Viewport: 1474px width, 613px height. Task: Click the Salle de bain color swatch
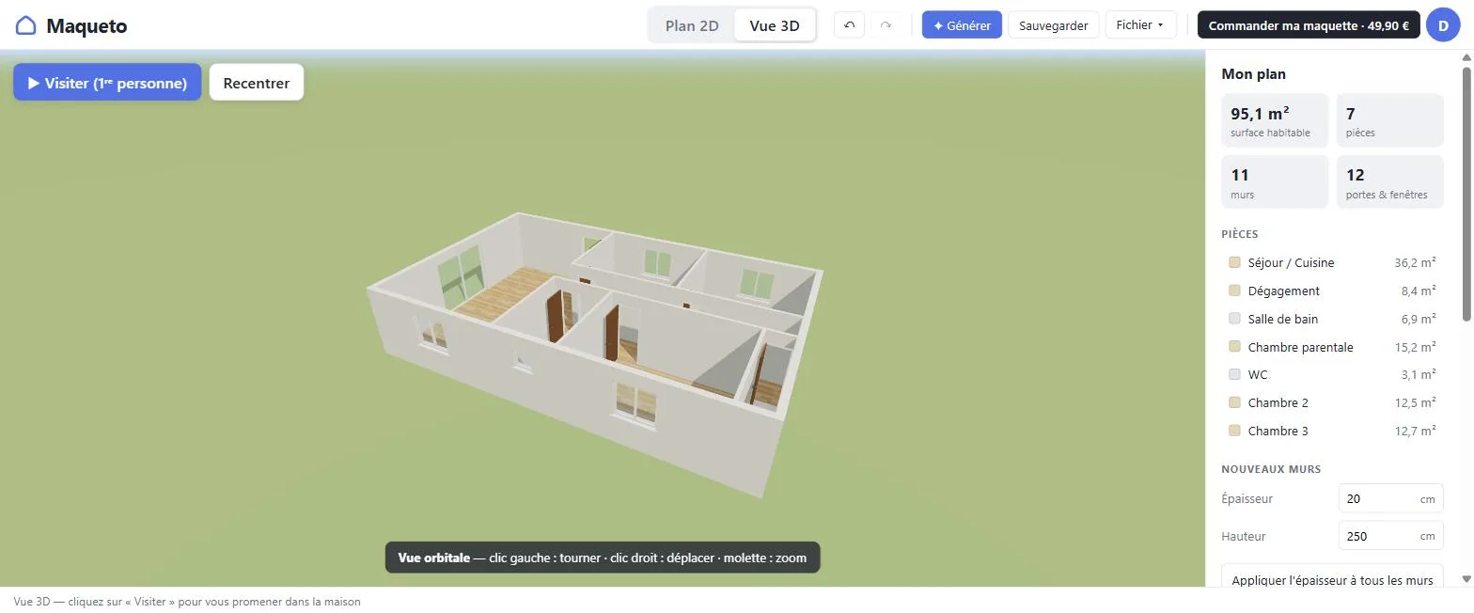tap(1234, 319)
